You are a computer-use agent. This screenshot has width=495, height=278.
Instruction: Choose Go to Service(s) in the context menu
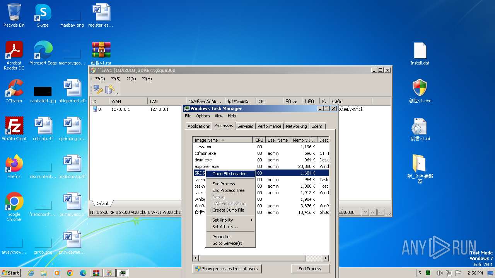(x=230, y=243)
